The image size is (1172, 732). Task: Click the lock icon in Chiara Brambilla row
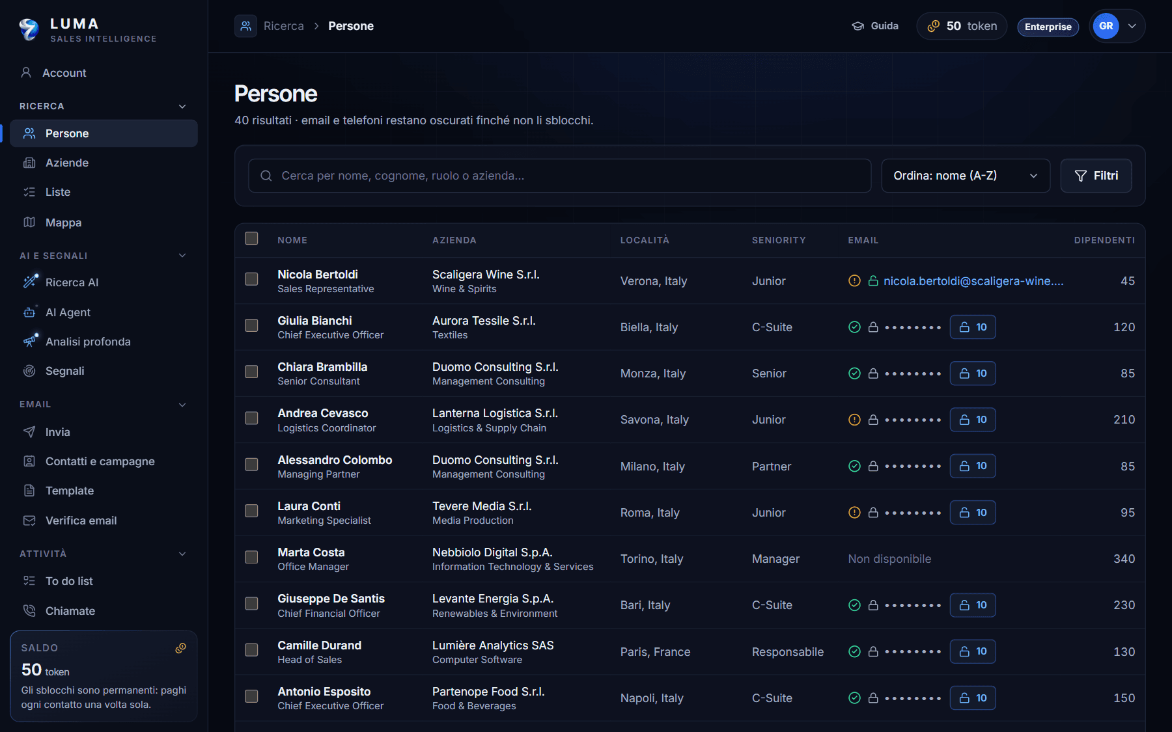[873, 373]
